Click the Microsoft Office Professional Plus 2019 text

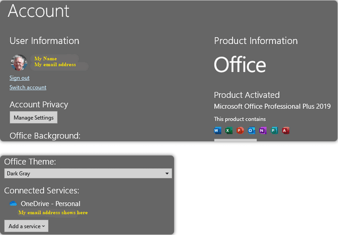[x=272, y=106]
